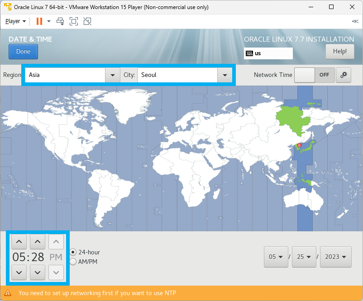The image size is (363, 301).
Task: Open the Player menu
Action: pos(15,21)
